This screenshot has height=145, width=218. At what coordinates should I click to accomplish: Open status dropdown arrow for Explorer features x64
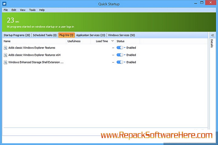pos(125,55)
